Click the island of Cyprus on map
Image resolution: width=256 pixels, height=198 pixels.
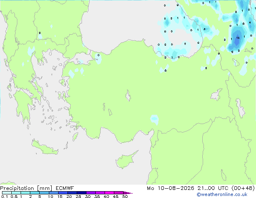point(126,160)
